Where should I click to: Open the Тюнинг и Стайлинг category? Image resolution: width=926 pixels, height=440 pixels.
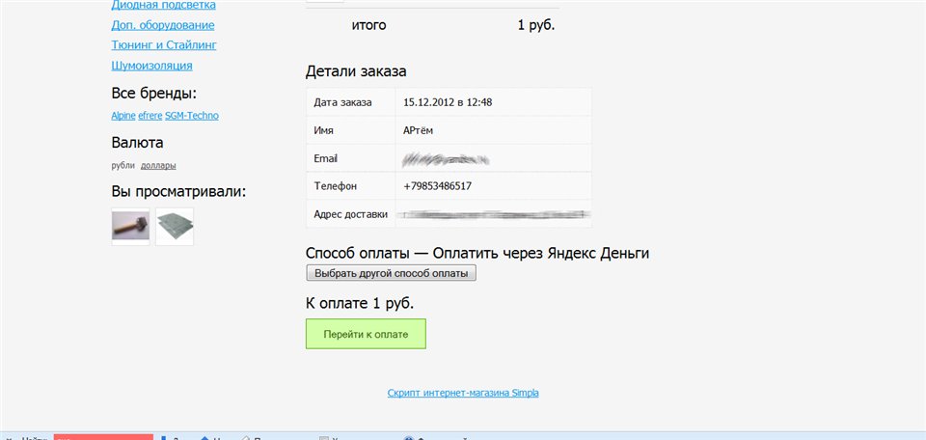pyautogui.click(x=164, y=45)
